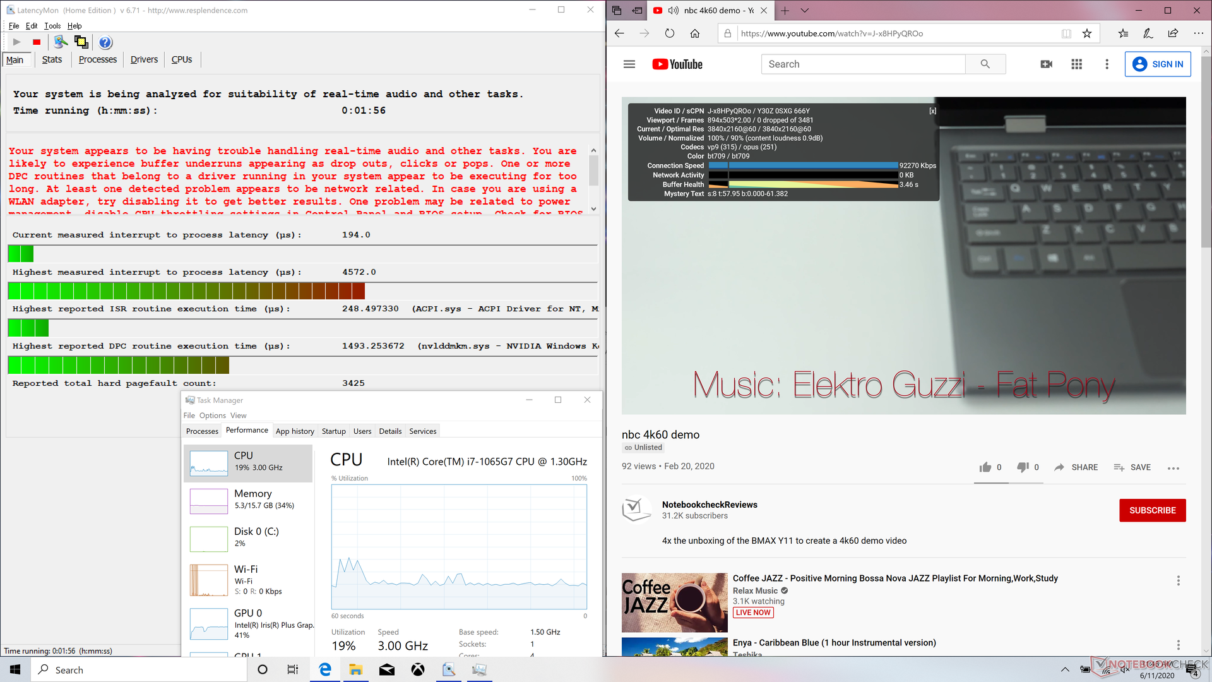Click the SIGN IN button
This screenshot has height=682, width=1212.
click(x=1157, y=64)
